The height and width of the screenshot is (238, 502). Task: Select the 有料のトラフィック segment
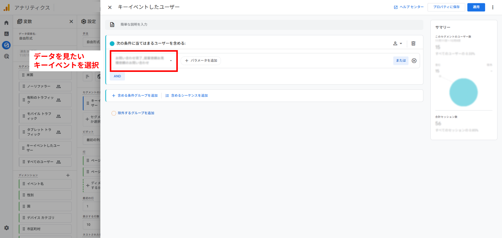(x=45, y=100)
